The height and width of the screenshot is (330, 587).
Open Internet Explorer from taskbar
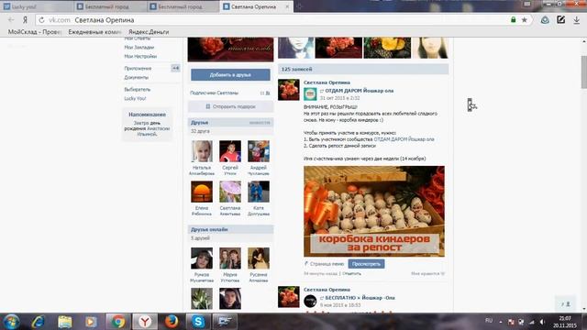coord(39,322)
